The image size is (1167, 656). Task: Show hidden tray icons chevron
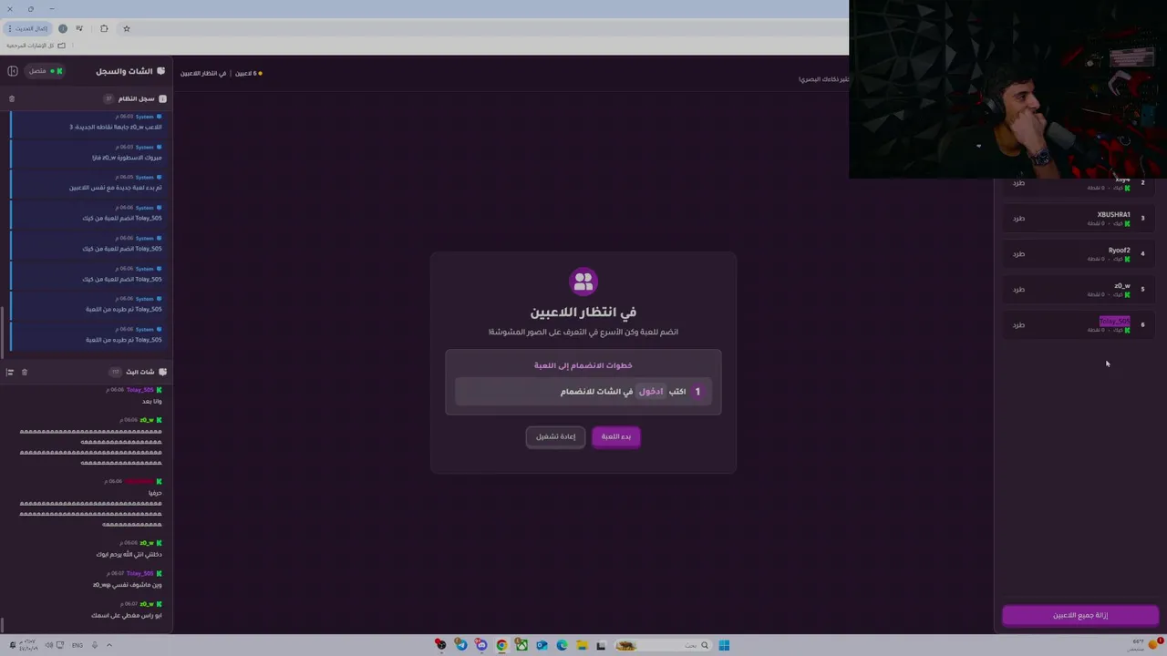click(109, 645)
